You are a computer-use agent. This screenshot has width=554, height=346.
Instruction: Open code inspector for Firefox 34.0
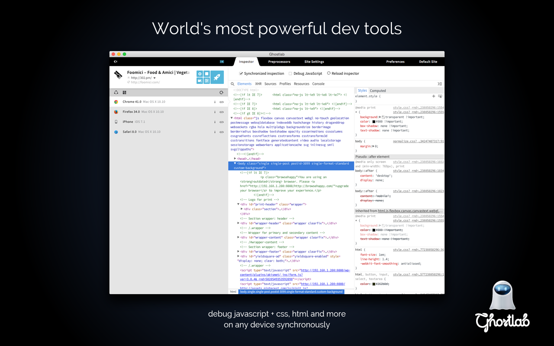[221, 112]
